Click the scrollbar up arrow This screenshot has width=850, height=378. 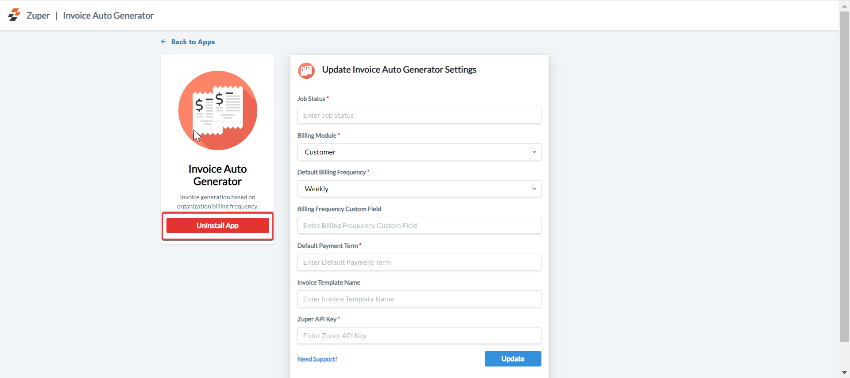[x=844, y=6]
